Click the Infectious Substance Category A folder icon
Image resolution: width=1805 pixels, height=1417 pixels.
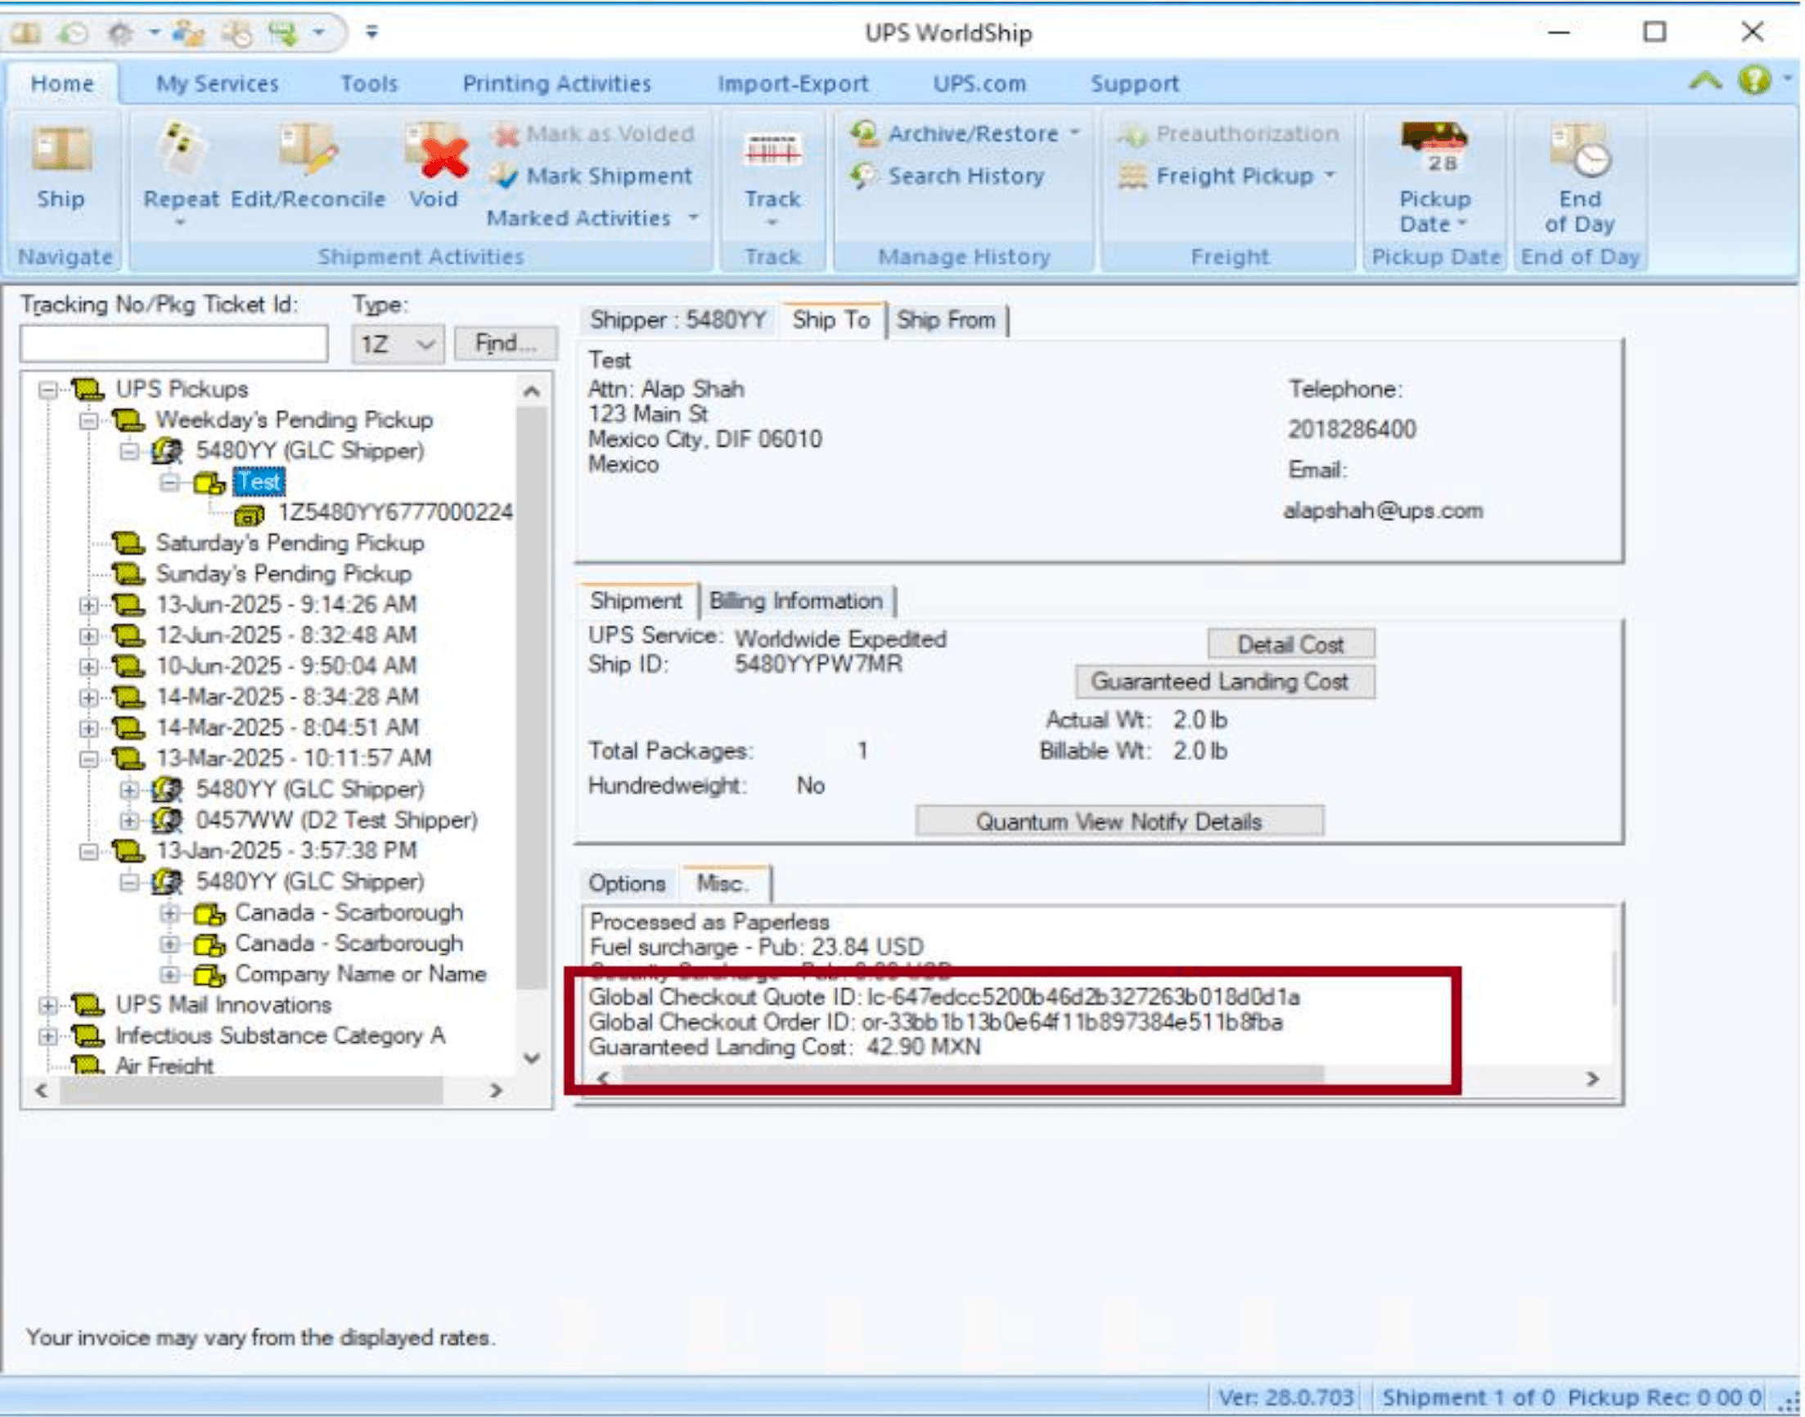tap(88, 1036)
